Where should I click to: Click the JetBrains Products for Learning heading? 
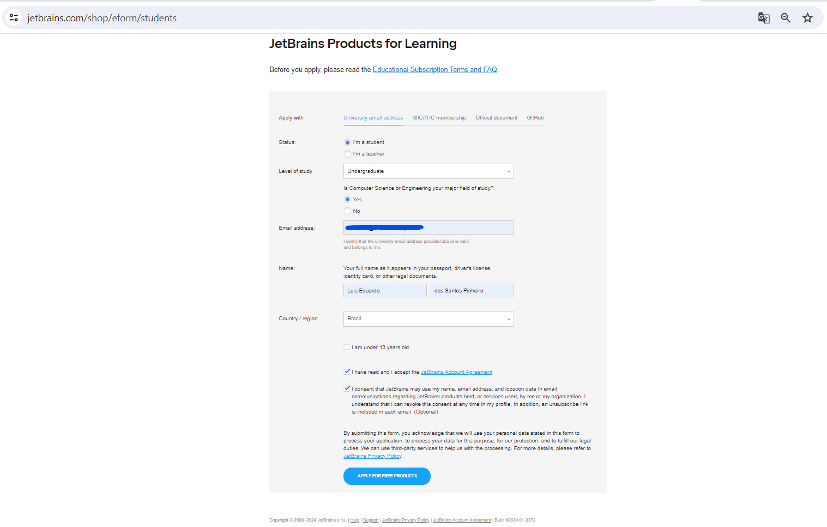coord(363,44)
